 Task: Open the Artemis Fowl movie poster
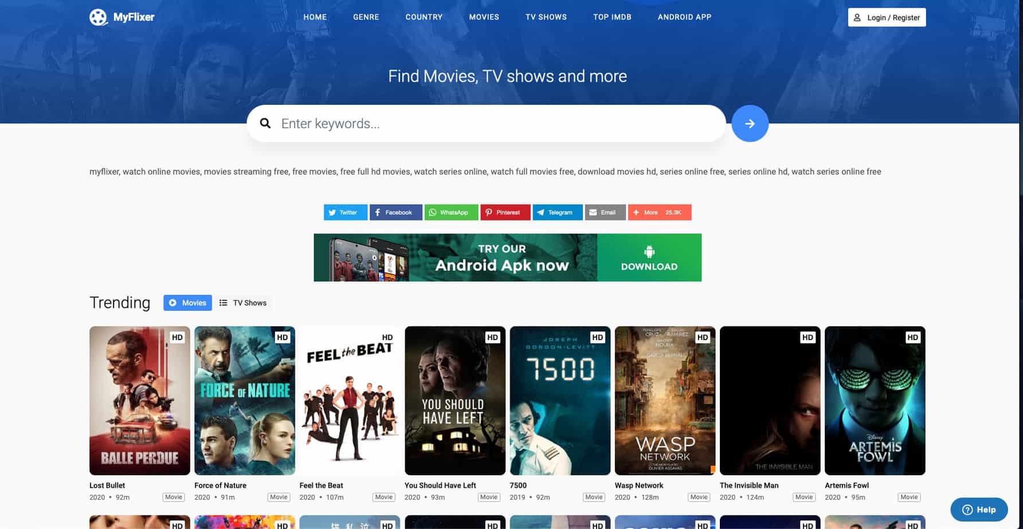[x=875, y=401]
